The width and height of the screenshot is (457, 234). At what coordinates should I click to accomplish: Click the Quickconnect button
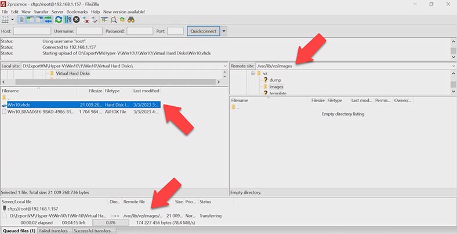[x=204, y=31]
